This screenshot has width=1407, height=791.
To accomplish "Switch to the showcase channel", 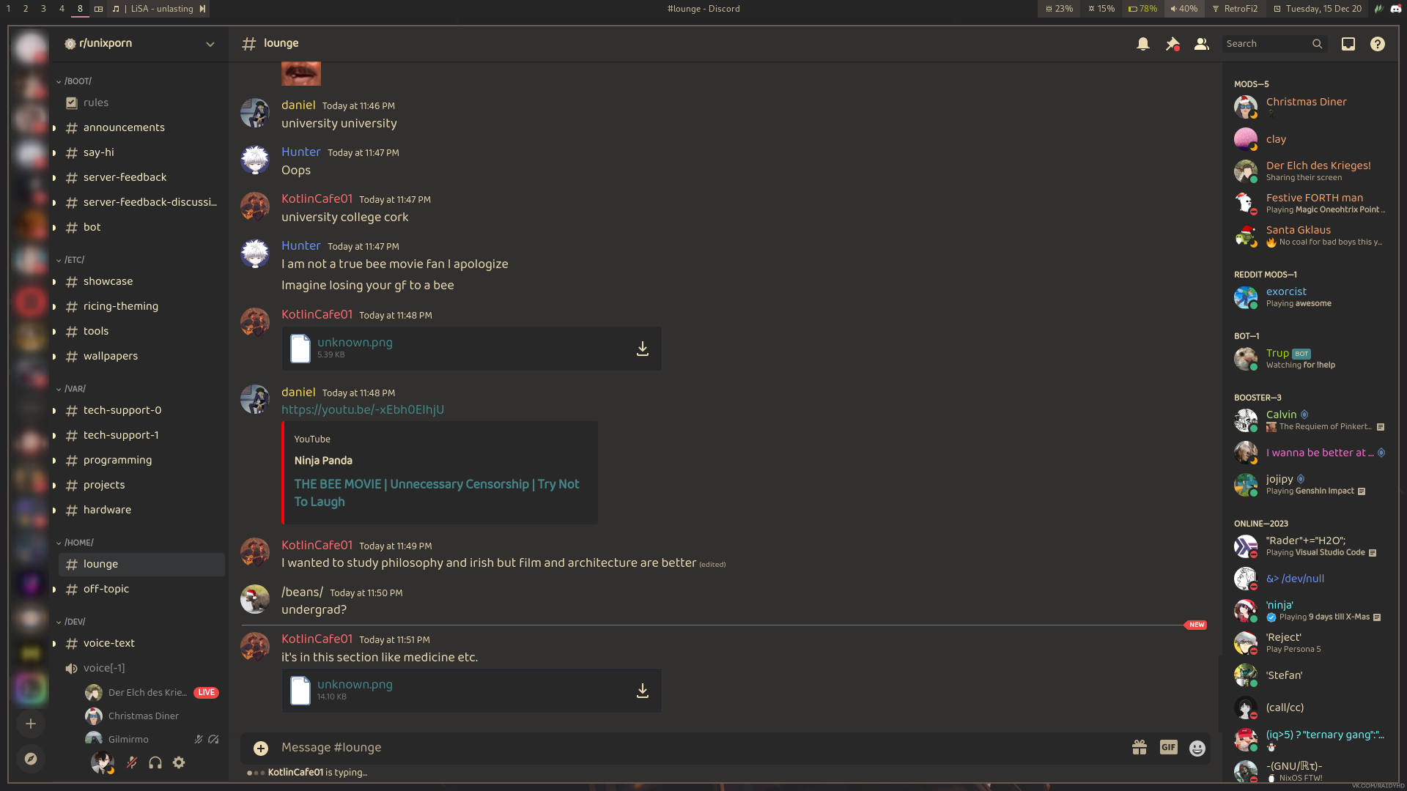I will click(x=108, y=281).
